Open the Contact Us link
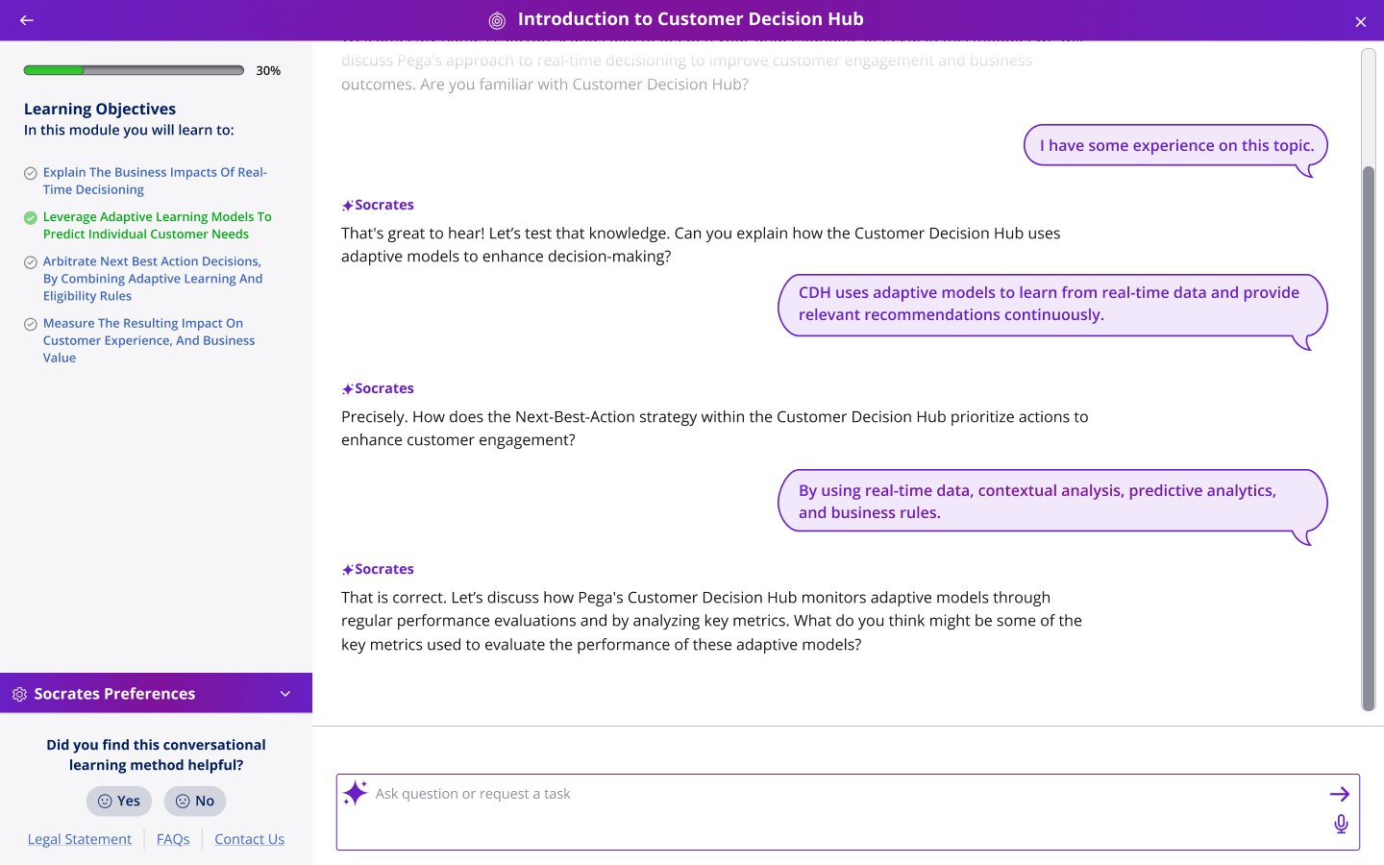1384x865 pixels. [x=249, y=839]
